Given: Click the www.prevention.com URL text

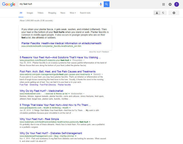Looking at the screenshot, I should pyautogui.click(x=45, y=60).
